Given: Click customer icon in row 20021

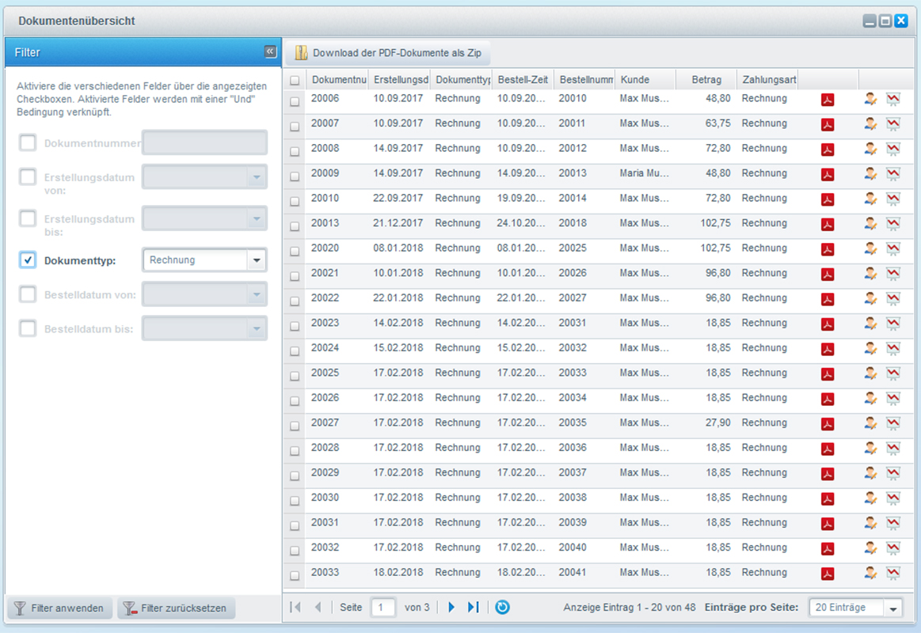Looking at the screenshot, I should [870, 274].
